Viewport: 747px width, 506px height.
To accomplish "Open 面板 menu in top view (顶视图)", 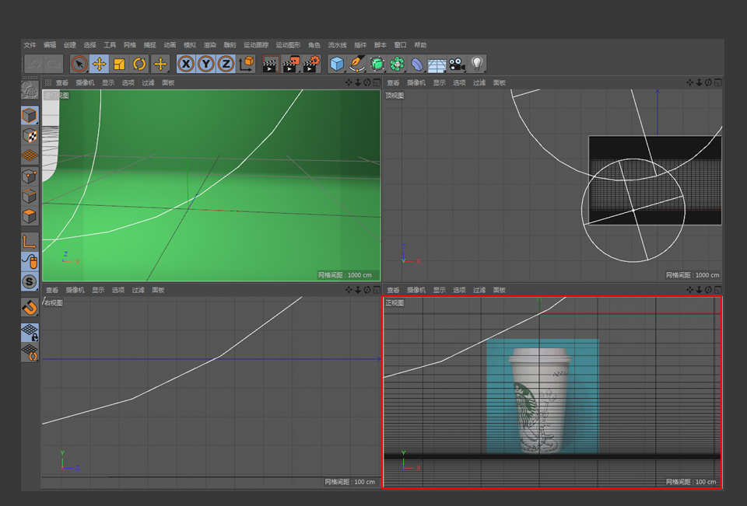I will coord(500,82).
